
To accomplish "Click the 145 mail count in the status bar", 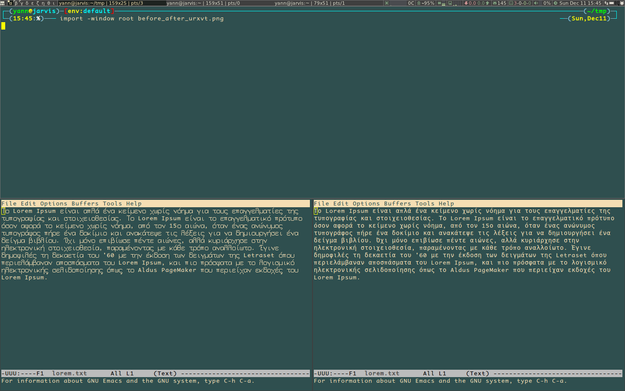I will [x=502, y=3].
